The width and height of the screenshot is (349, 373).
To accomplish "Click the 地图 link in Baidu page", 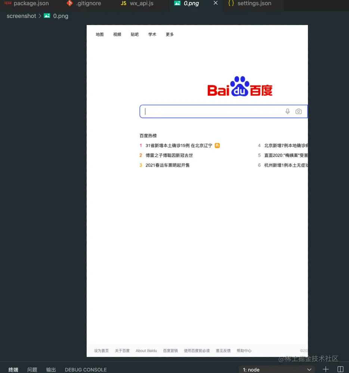I will (x=99, y=34).
